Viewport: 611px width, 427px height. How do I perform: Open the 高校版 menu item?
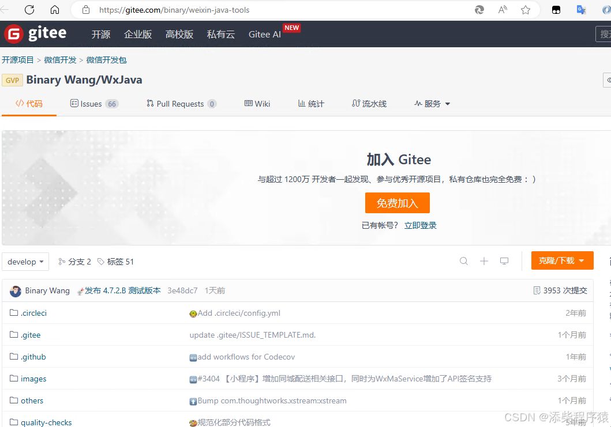pos(179,34)
